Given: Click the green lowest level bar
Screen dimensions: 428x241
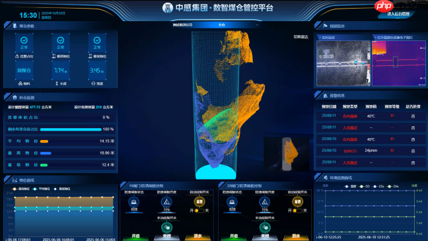Looking at the screenshot, I should [44, 165].
